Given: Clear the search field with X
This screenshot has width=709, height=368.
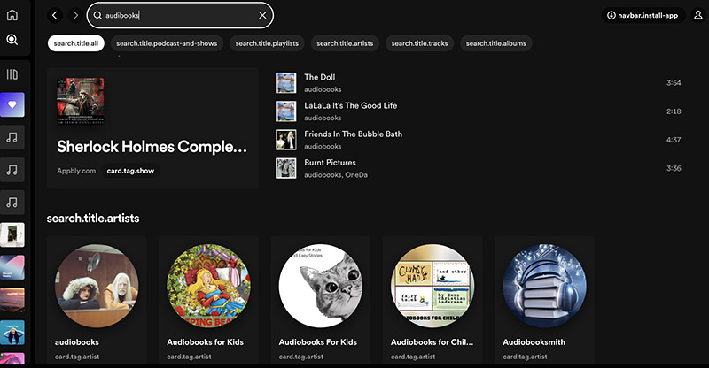Looking at the screenshot, I should tap(262, 15).
